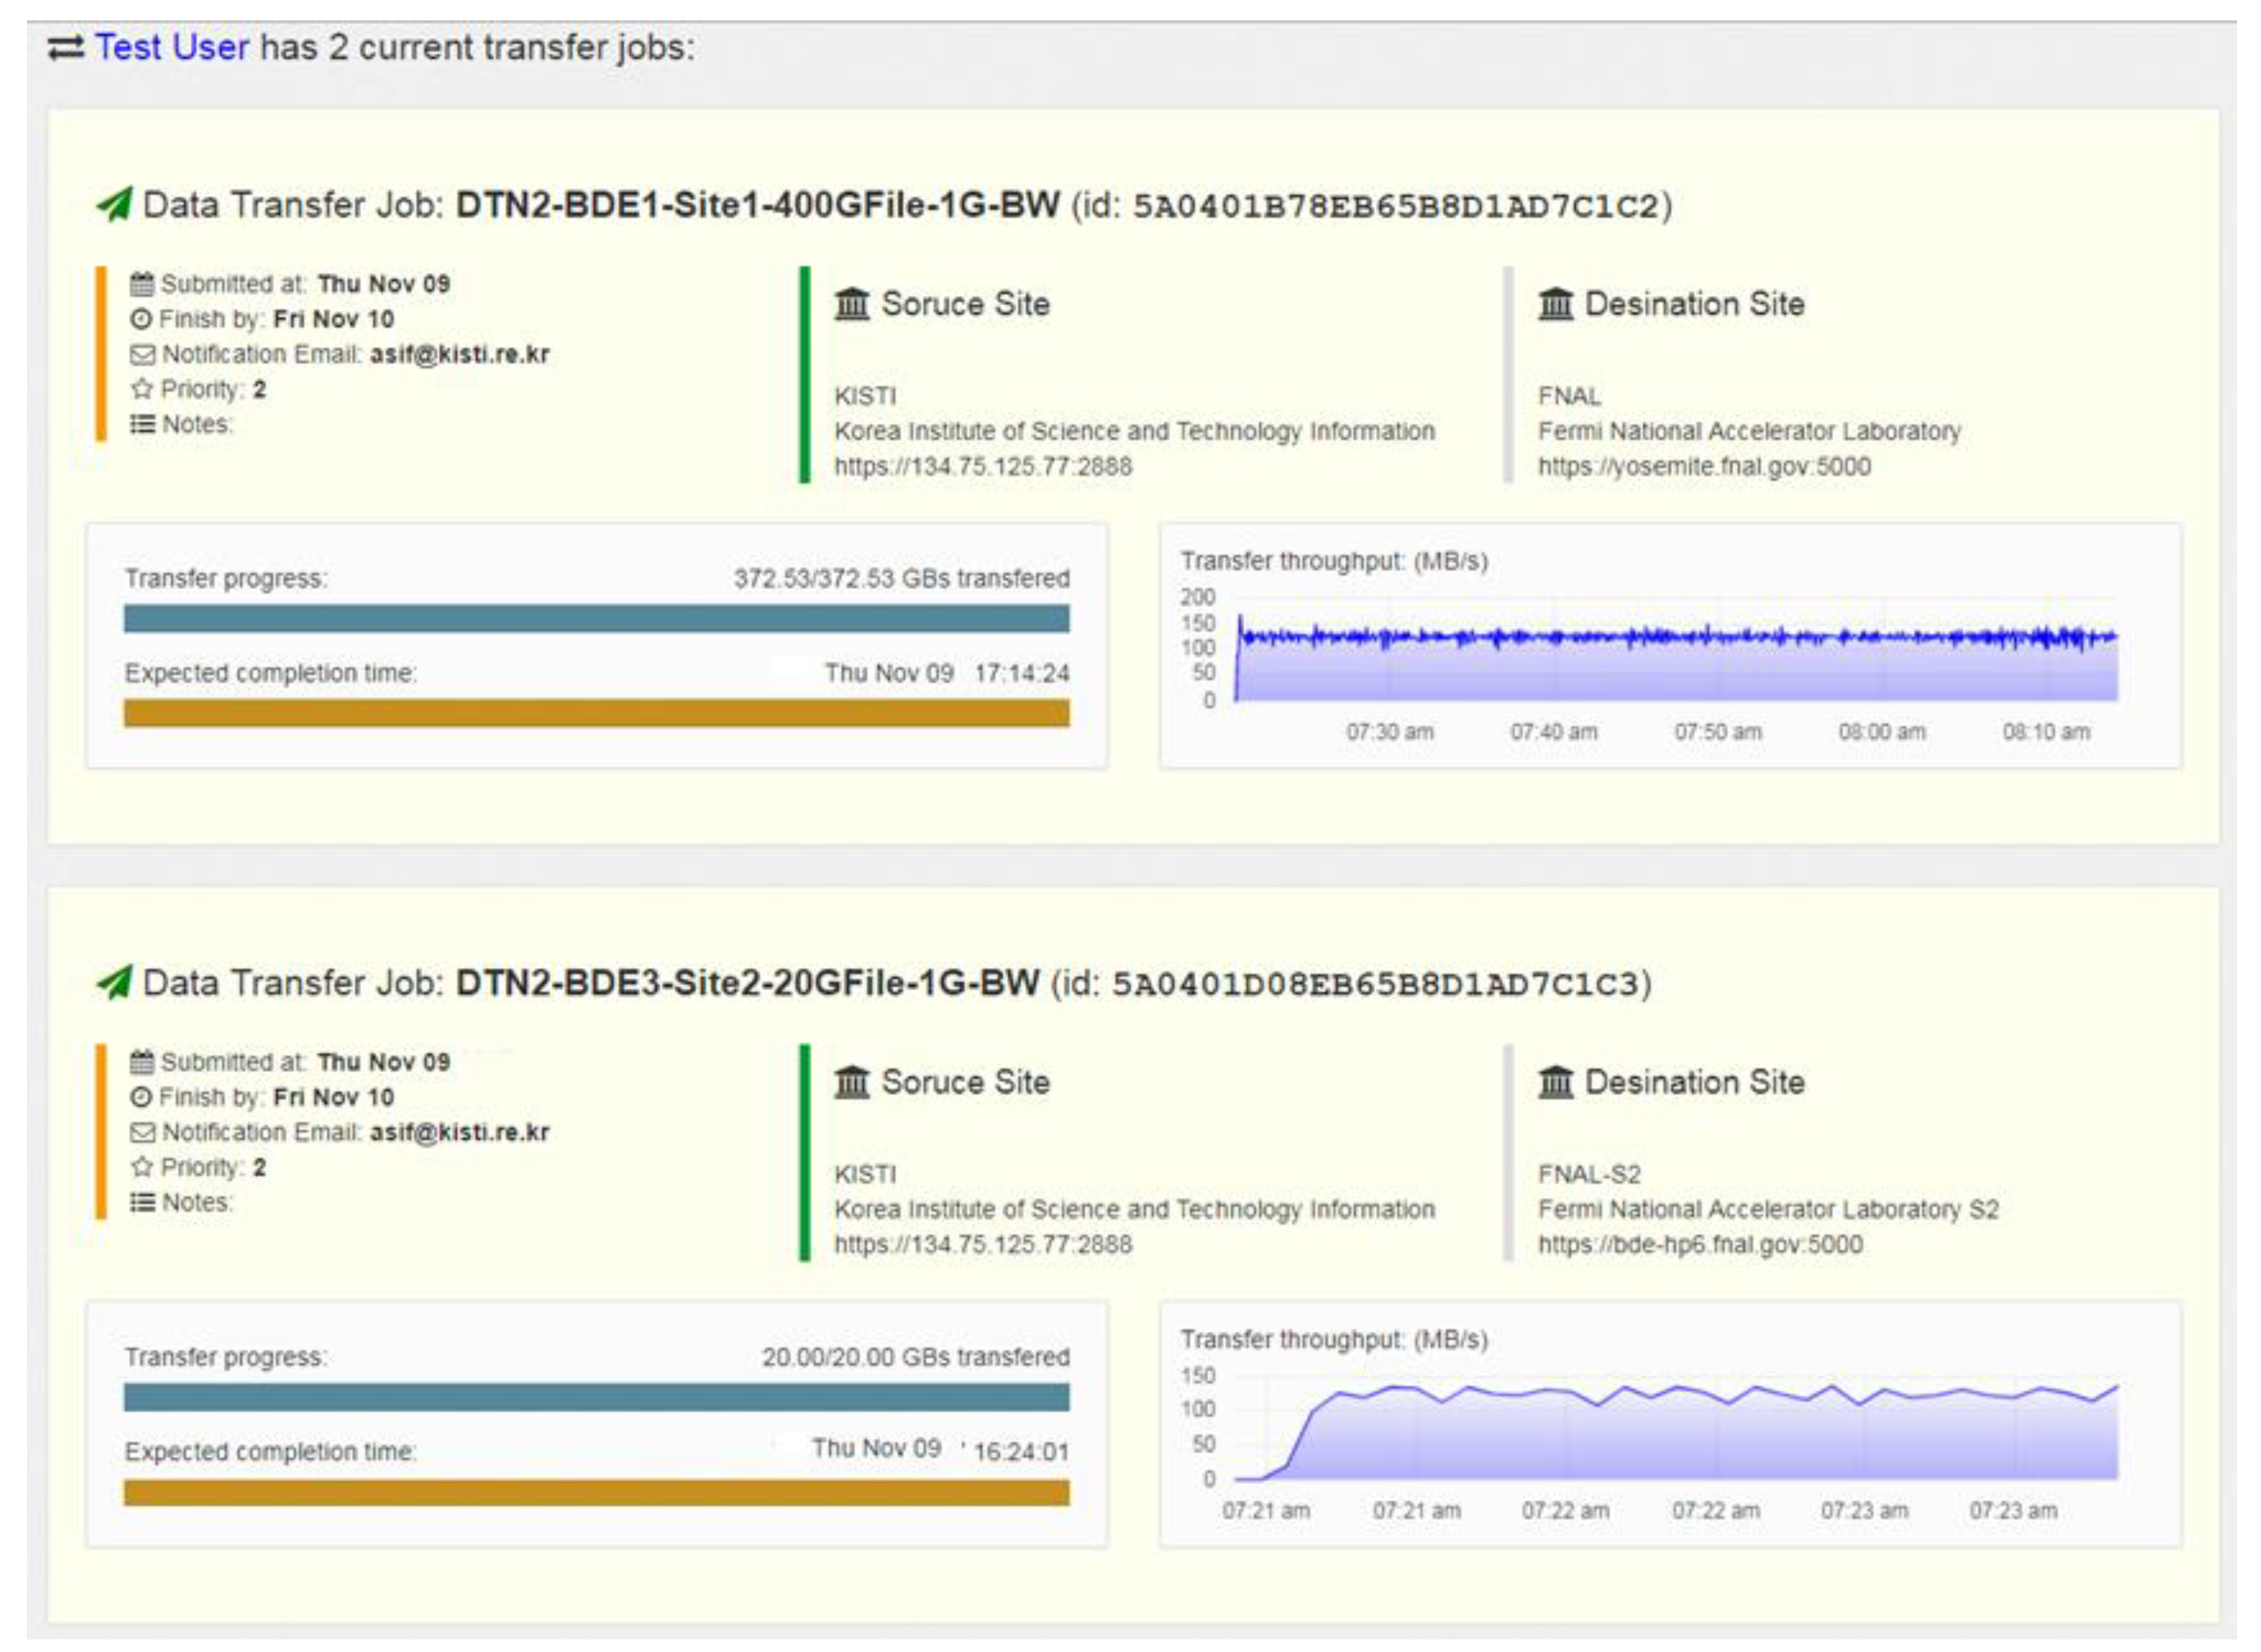Click clock icon beside first Finish by
The width and height of the screenshot is (2261, 1652).
(141, 319)
